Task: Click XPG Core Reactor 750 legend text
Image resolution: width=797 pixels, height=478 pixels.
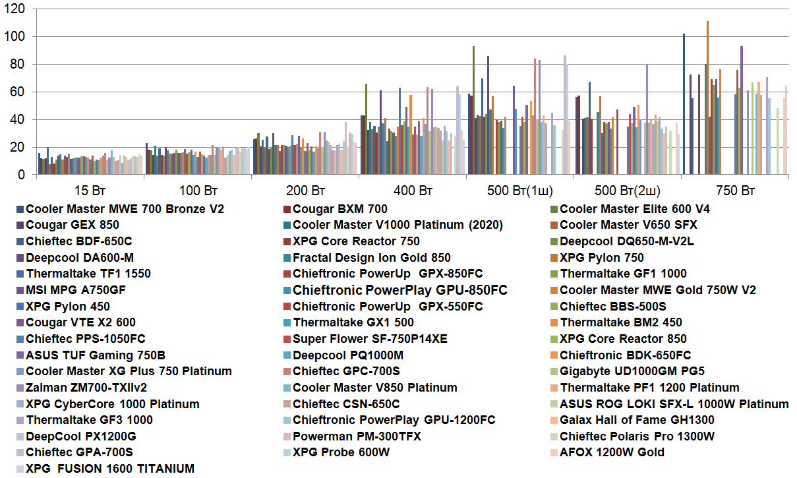Action: click(357, 241)
